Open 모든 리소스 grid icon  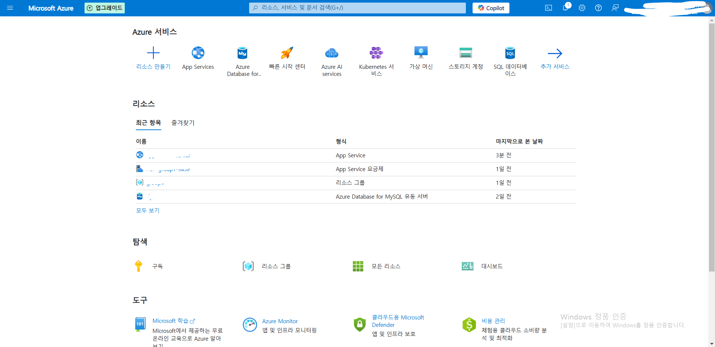tap(358, 266)
